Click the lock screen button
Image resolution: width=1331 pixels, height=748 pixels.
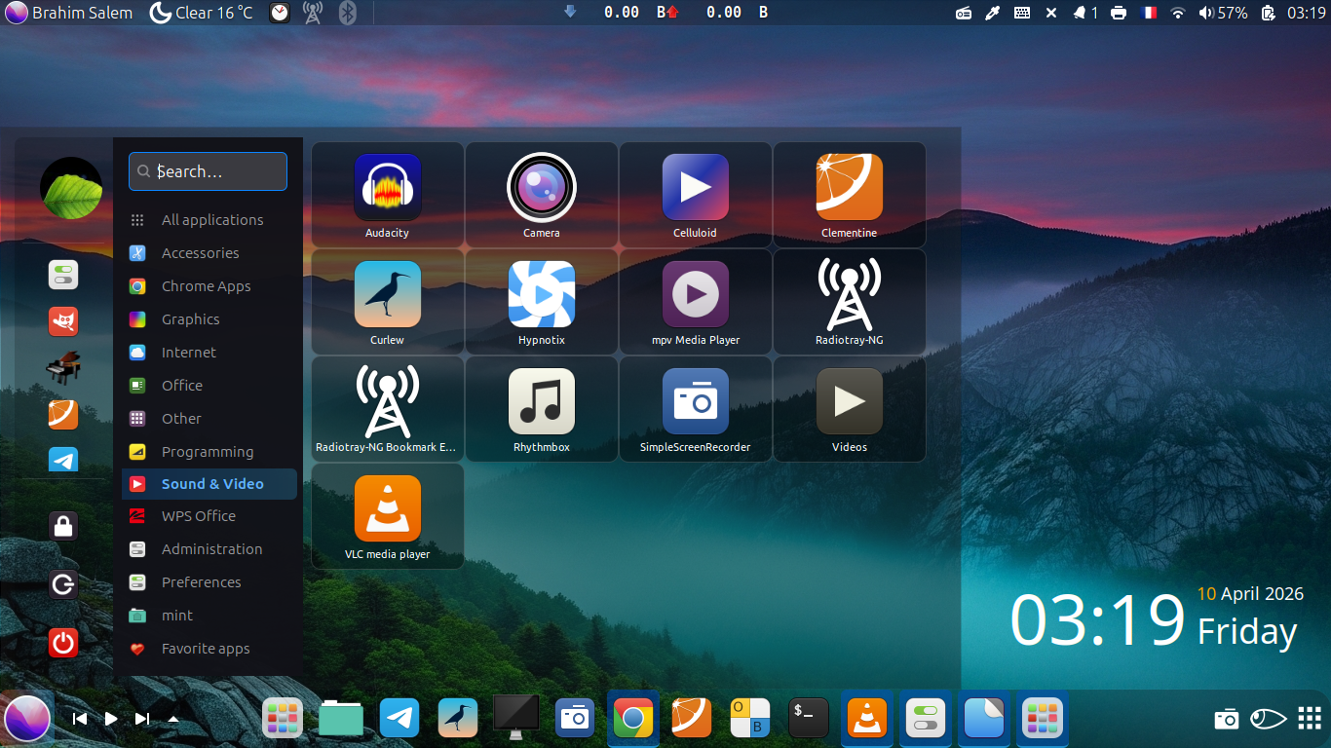(x=63, y=526)
